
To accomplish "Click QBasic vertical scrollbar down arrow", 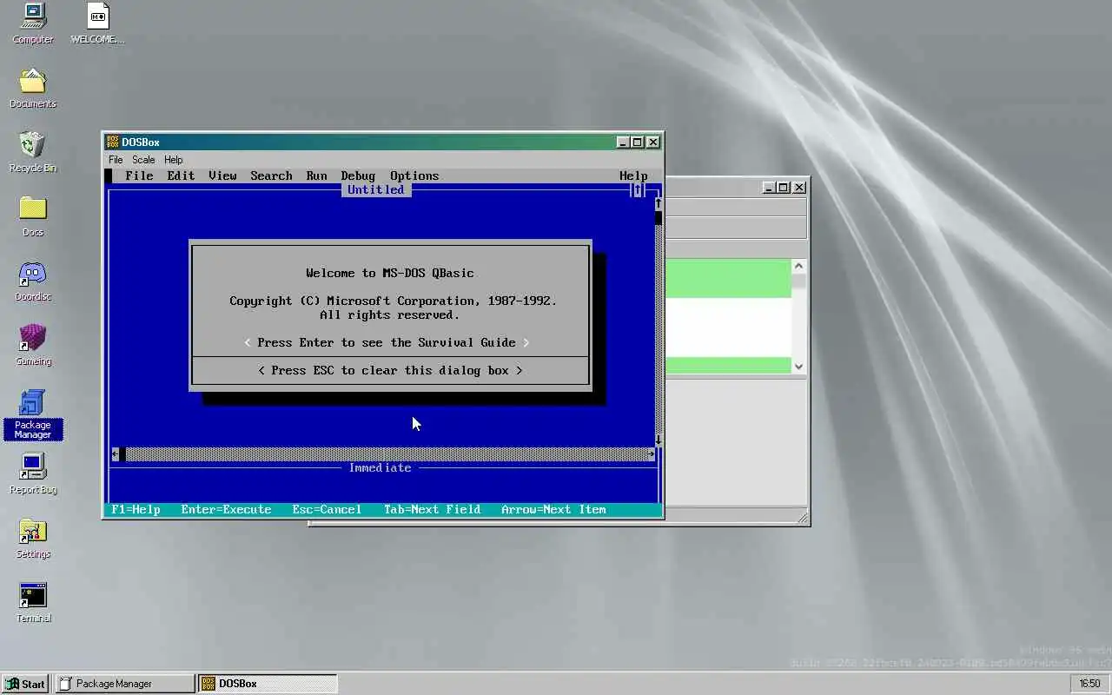I will coord(658,440).
